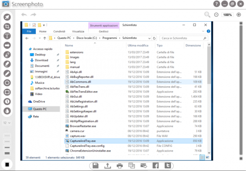Image resolution: width=246 pixels, height=171 pixels.
Task: Print the screenshot
Action: point(120,166)
